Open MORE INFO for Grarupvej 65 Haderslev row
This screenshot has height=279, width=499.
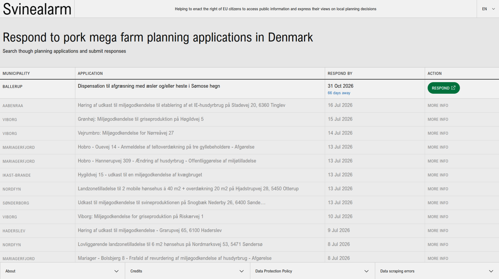point(438,231)
